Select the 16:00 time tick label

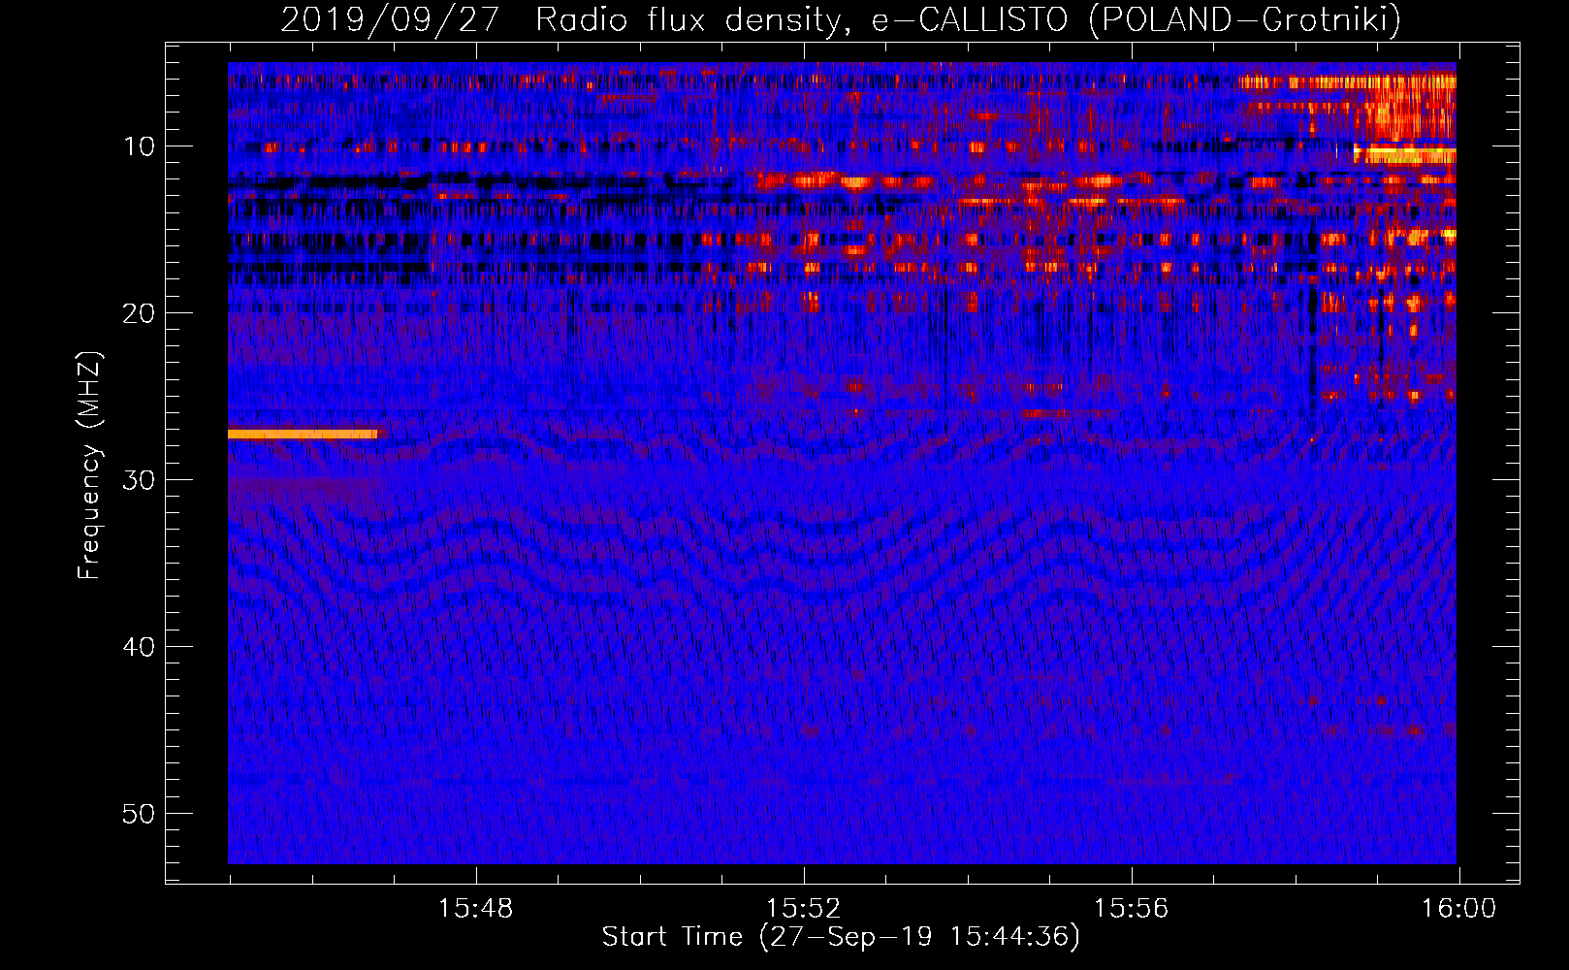tap(1458, 909)
